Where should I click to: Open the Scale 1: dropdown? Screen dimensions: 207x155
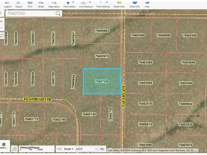click(x=87, y=149)
